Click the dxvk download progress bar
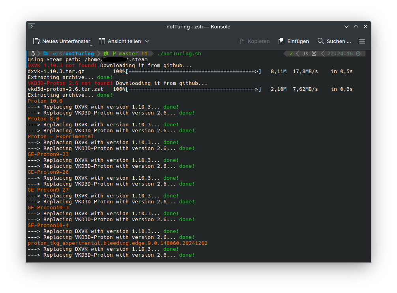This screenshot has height=293, width=397. tap(193, 71)
